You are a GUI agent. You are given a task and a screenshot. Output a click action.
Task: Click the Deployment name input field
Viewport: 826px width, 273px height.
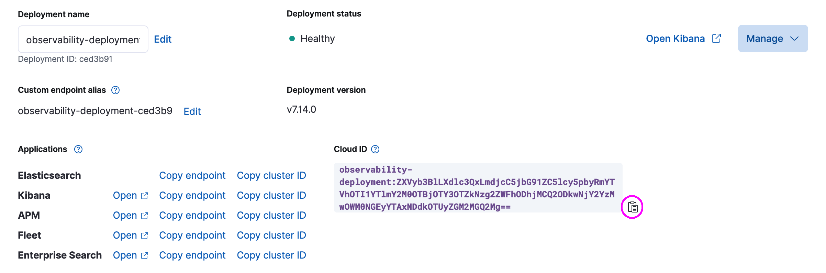pos(83,40)
